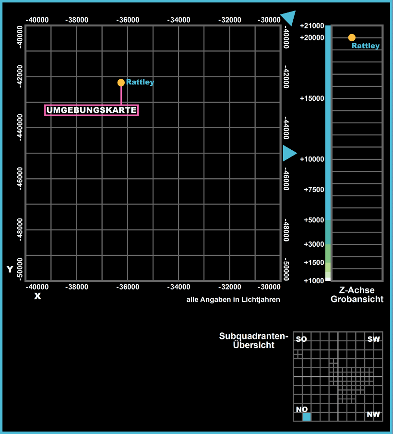Click the orange Rattley marker on the main map

[x=121, y=83]
